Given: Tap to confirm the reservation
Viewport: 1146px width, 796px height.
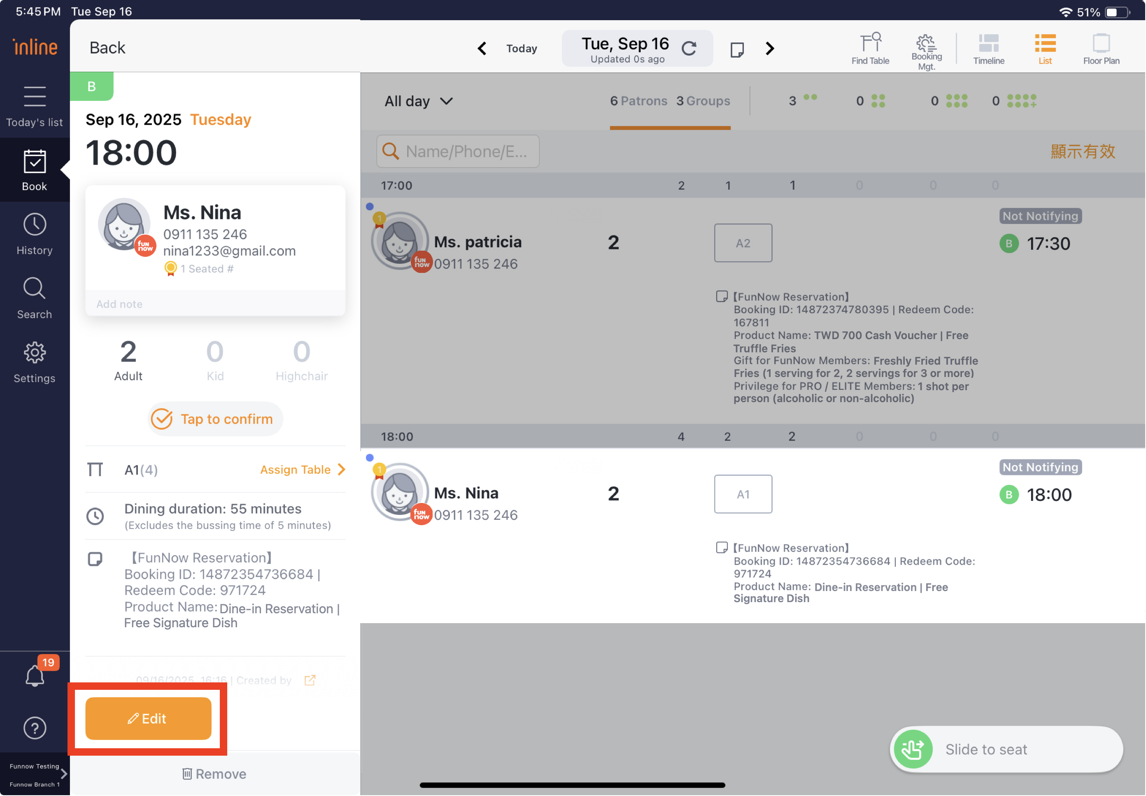Looking at the screenshot, I should coord(215,419).
